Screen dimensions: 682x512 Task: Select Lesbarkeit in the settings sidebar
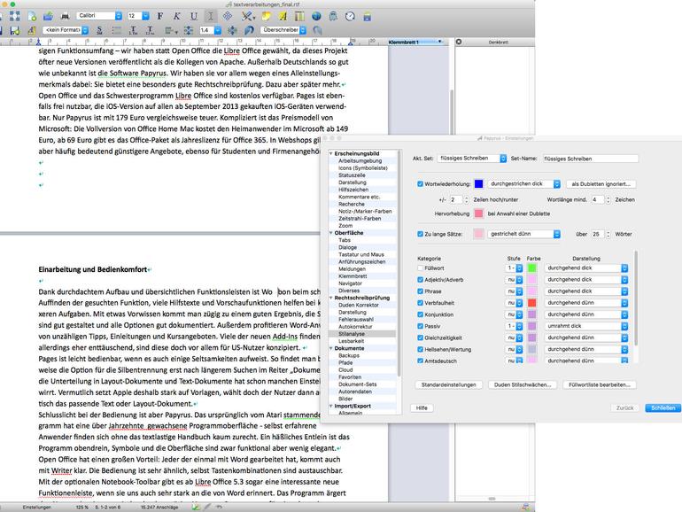pos(352,341)
